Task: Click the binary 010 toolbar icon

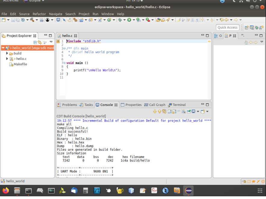Action: point(42,20)
